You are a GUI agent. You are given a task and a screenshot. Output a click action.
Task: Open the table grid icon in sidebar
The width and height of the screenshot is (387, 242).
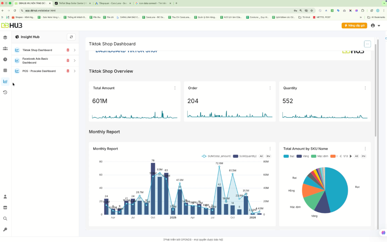(x=5, y=70)
